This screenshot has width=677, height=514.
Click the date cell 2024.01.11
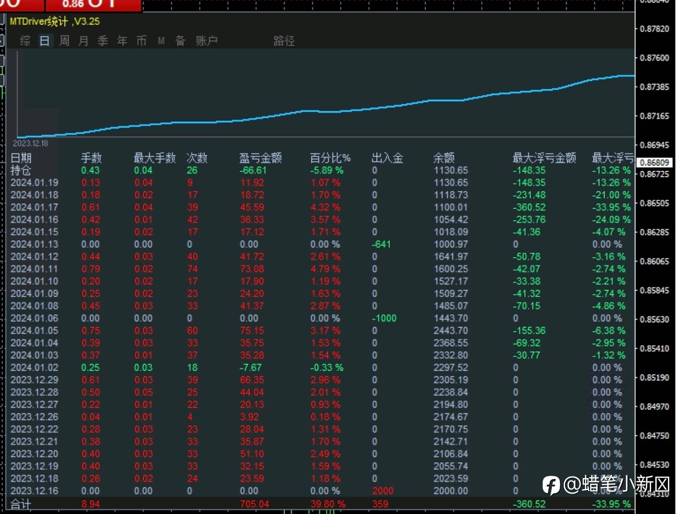[x=35, y=269]
